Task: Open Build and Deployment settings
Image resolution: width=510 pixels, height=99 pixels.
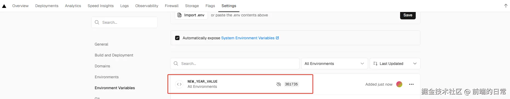Action: [114, 55]
